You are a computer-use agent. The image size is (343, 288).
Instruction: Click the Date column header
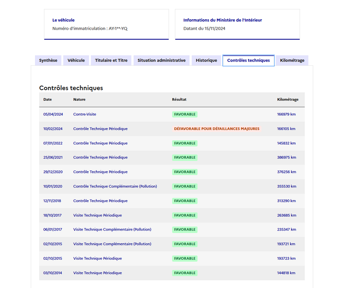(47, 99)
